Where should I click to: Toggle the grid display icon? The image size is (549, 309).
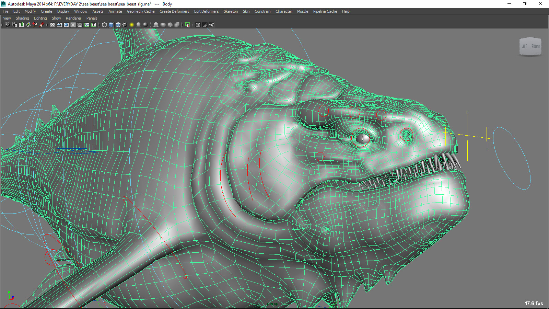(x=52, y=25)
